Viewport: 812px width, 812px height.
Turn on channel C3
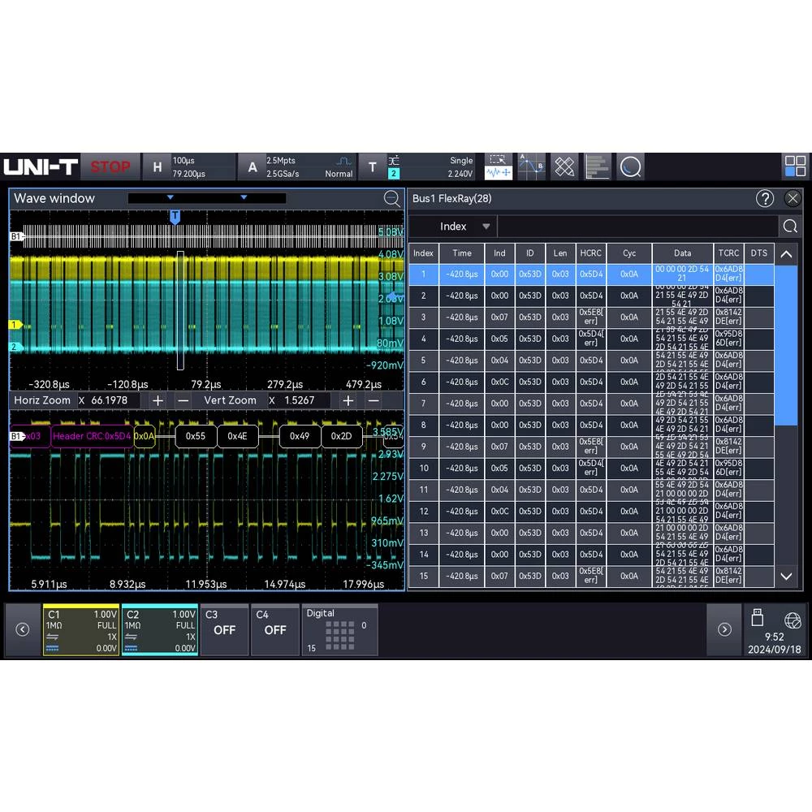click(224, 630)
